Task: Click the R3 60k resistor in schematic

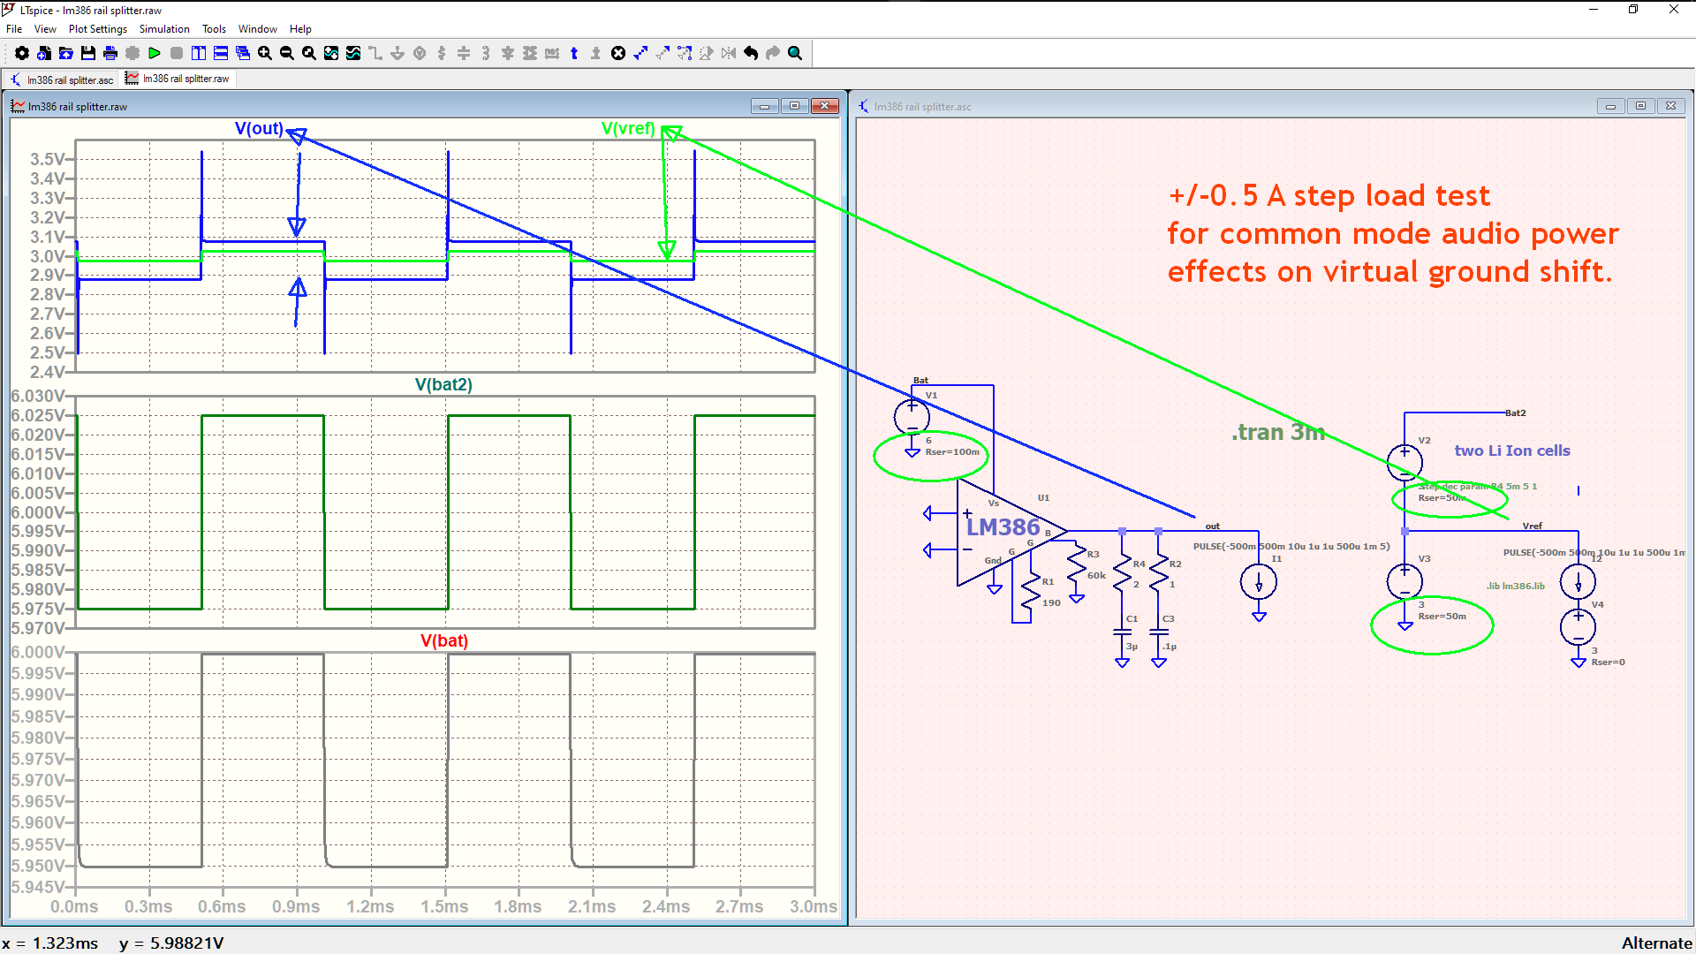Action: 1077,565
